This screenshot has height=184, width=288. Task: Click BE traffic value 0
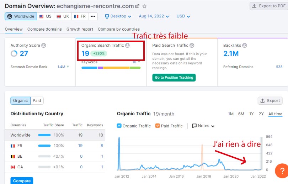point(81,157)
